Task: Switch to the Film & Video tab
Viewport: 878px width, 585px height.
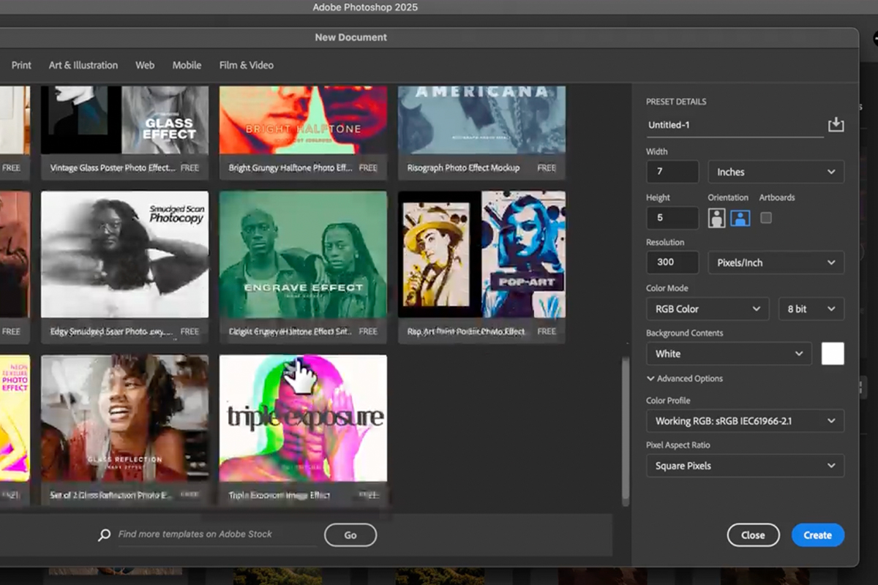Action: [247, 65]
